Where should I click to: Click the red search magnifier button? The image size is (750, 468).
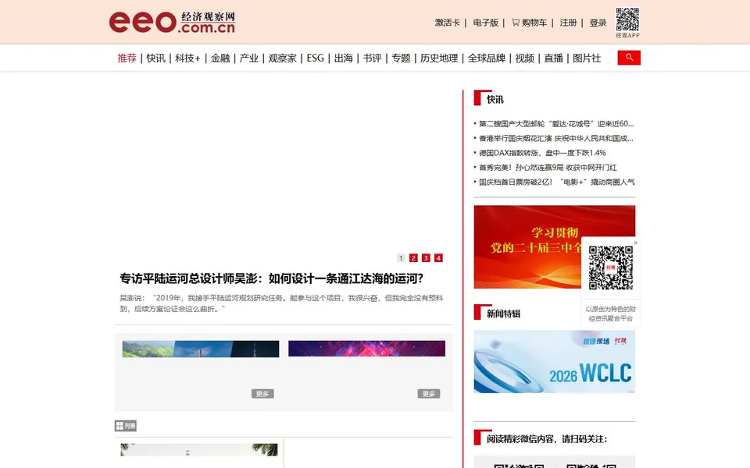tap(628, 58)
